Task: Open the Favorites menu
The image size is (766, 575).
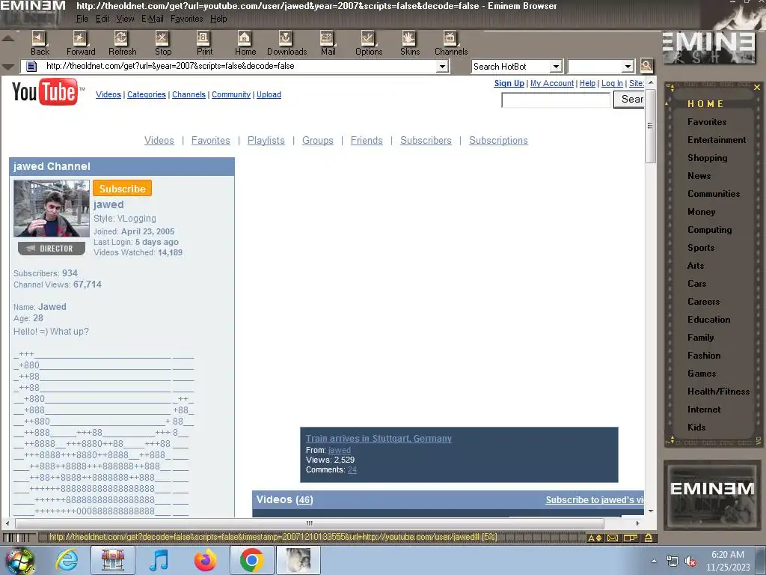Action: tap(186, 19)
